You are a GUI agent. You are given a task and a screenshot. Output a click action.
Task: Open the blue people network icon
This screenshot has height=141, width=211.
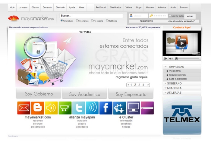tap(120, 108)
